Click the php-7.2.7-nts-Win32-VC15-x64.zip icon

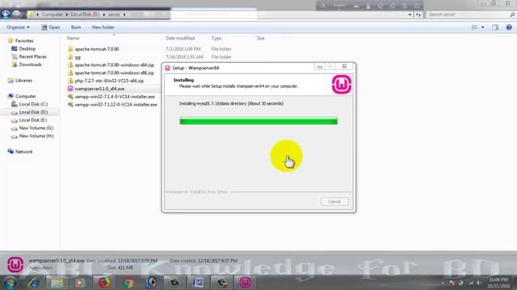click(x=70, y=81)
